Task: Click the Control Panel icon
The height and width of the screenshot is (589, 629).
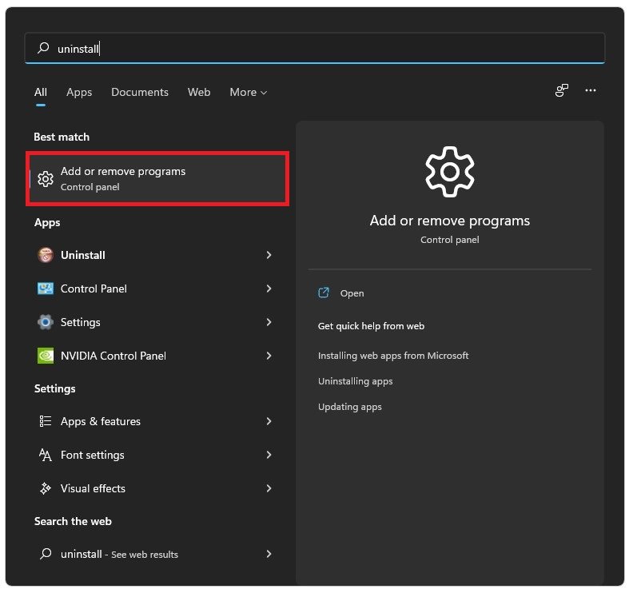Action: tap(46, 289)
